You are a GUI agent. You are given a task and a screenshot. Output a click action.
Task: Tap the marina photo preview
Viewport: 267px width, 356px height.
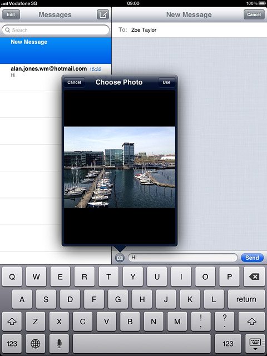[x=120, y=167]
